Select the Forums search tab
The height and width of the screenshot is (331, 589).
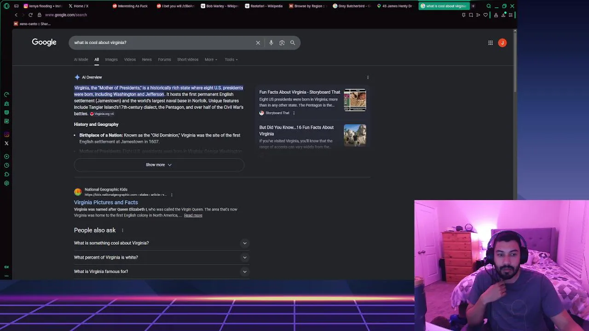pyautogui.click(x=164, y=59)
